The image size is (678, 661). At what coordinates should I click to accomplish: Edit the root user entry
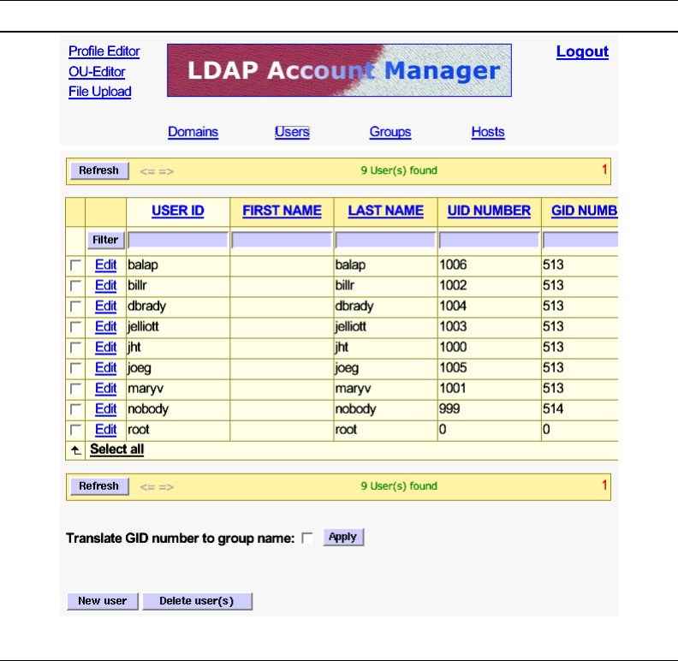(106, 429)
